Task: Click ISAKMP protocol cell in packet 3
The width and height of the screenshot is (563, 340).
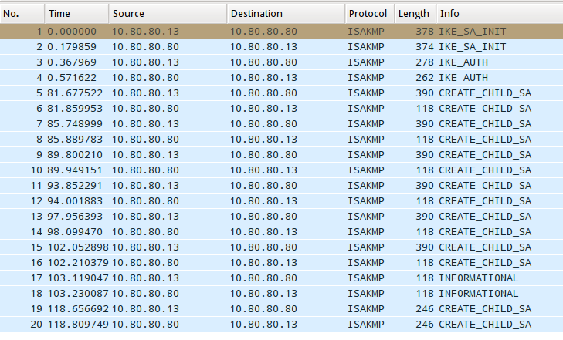Action: [366, 62]
